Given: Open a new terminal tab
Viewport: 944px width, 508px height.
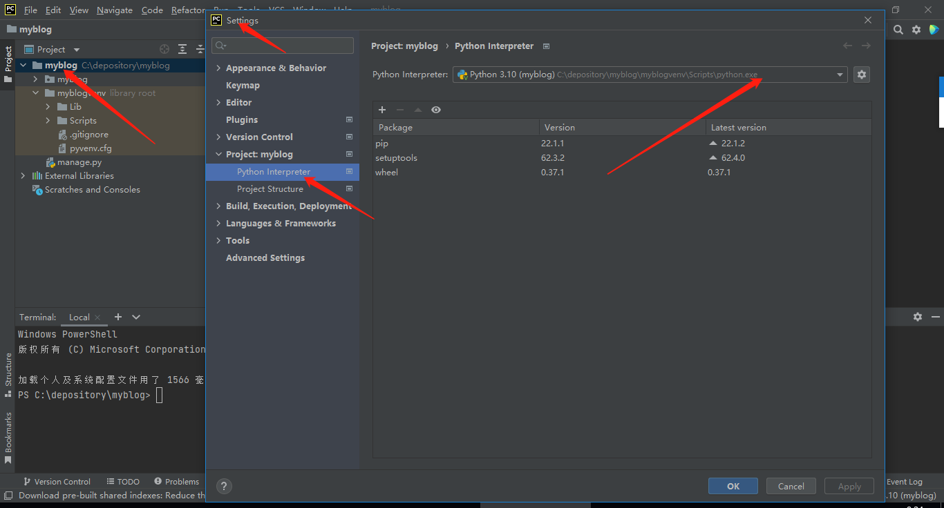Looking at the screenshot, I should (x=118, y=317).
